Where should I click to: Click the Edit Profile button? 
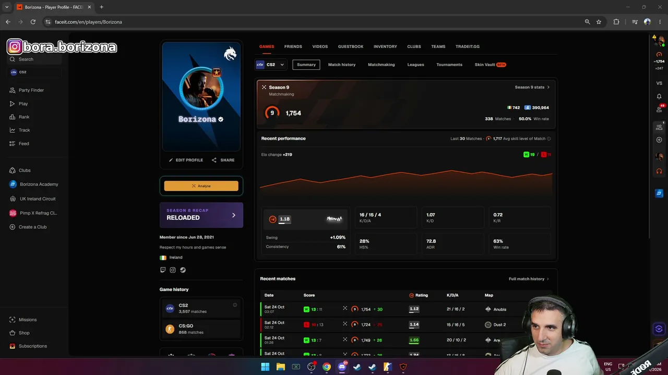pyautogui.click(x=186, y=160)
